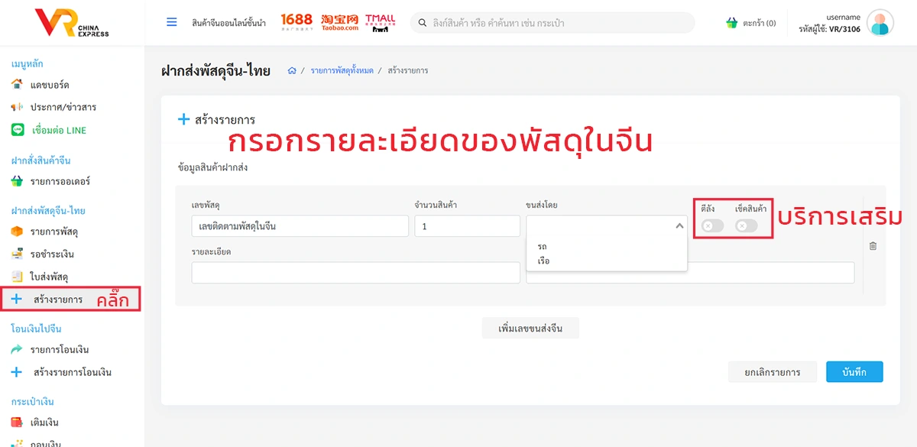Open รายการออเดอร์ in the sidebar
Viewport: 917px width, 447px height.
point(60,182)
